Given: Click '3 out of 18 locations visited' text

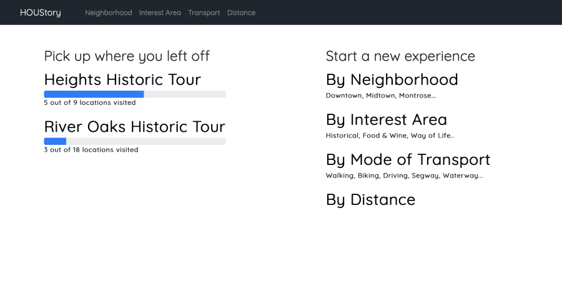Looking at the screenshot, I should 91,149.
